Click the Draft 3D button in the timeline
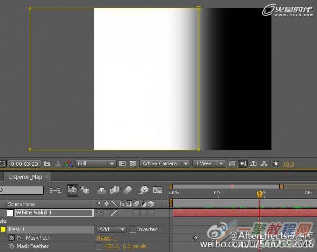This screenshot has width=317, height=252. pos(85,190)
